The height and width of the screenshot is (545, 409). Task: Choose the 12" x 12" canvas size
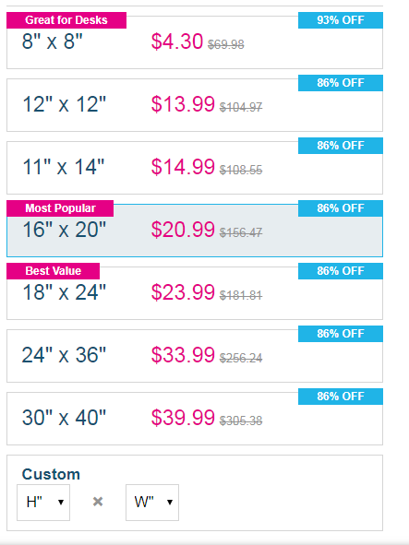(x=195, y=105)
